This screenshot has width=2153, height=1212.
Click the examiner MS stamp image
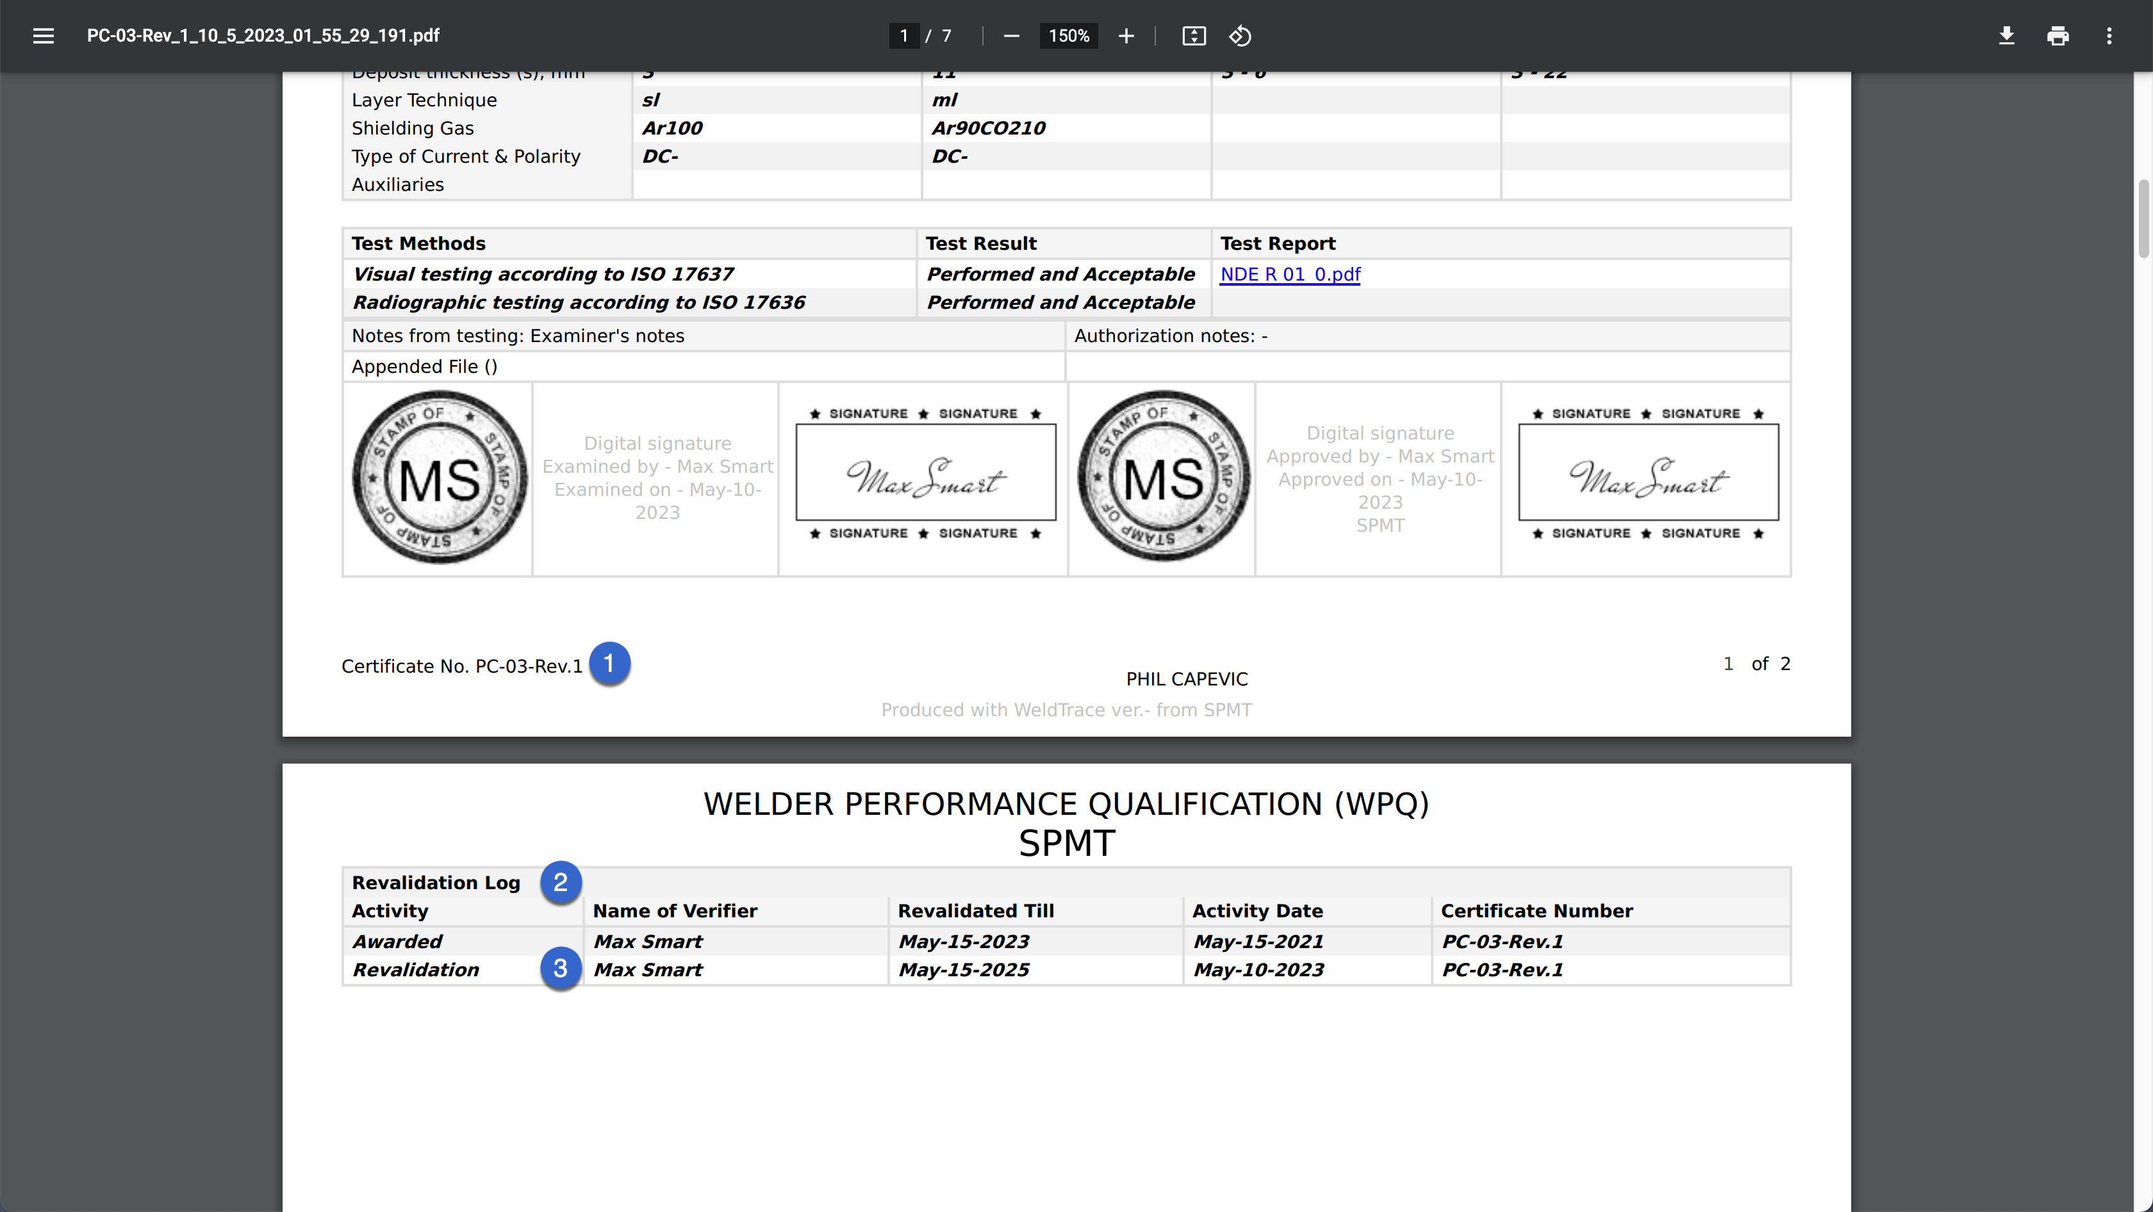(440, 478)
